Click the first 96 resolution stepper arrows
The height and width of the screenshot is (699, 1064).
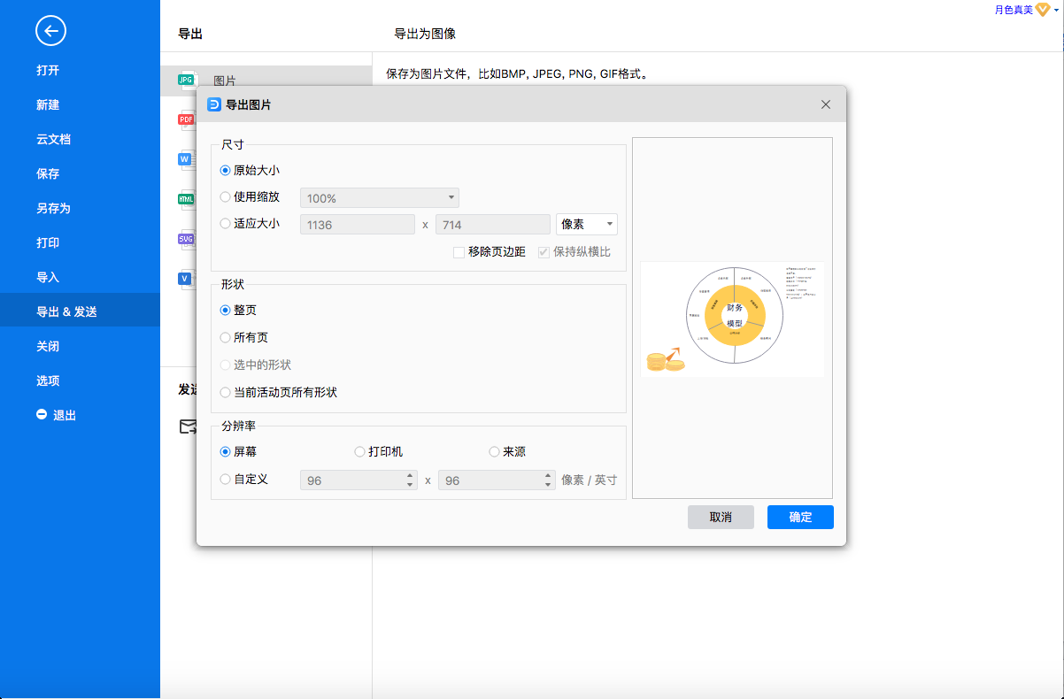point(410,480)
